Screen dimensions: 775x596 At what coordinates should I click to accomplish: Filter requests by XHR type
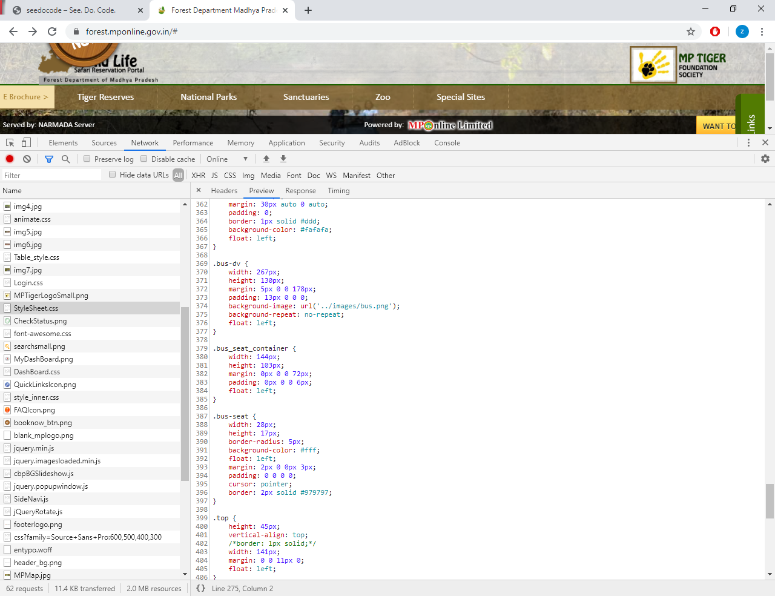tap(199, 176)
